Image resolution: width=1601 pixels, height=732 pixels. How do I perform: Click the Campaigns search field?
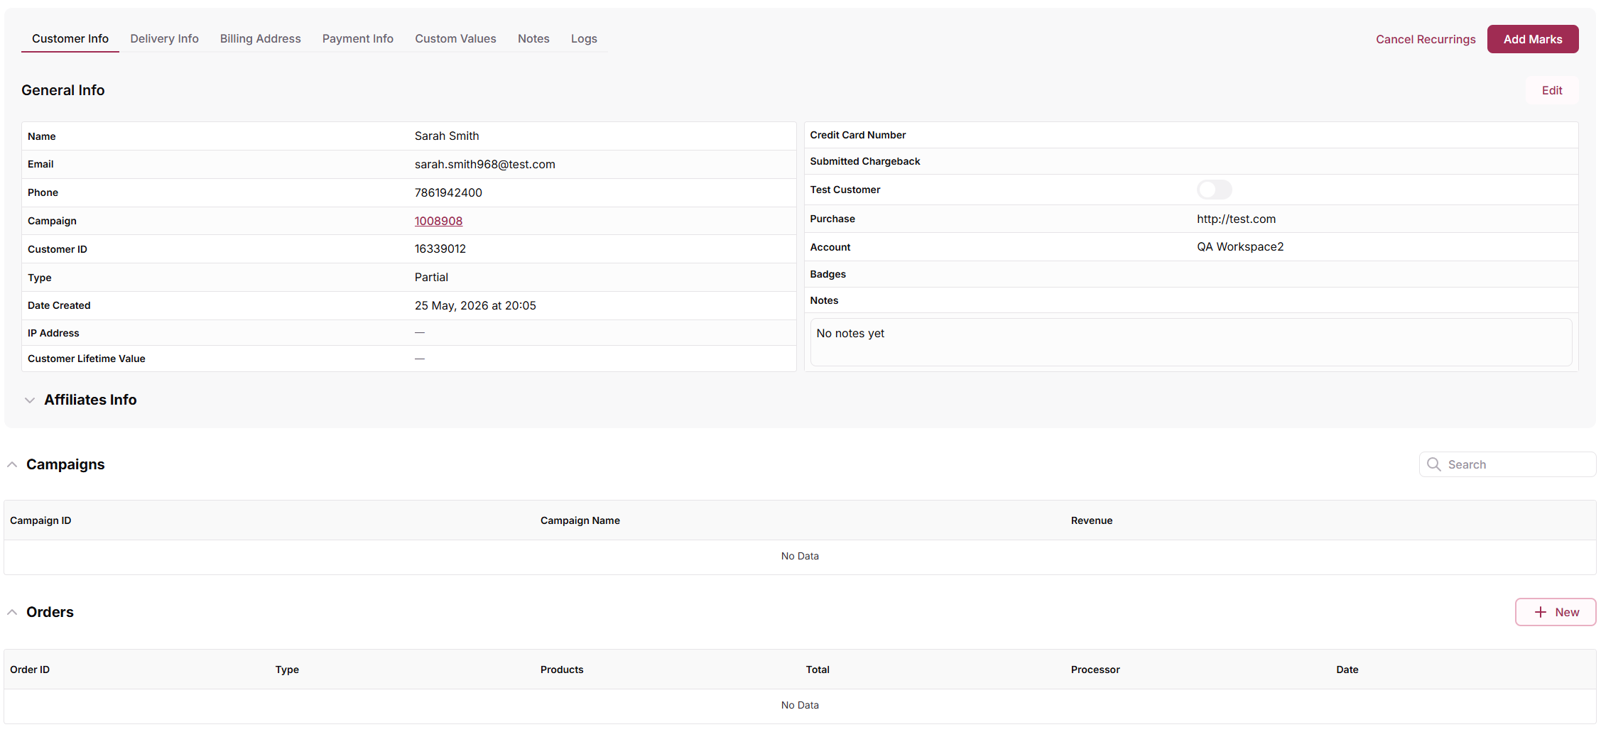(x=1507, y=465)
